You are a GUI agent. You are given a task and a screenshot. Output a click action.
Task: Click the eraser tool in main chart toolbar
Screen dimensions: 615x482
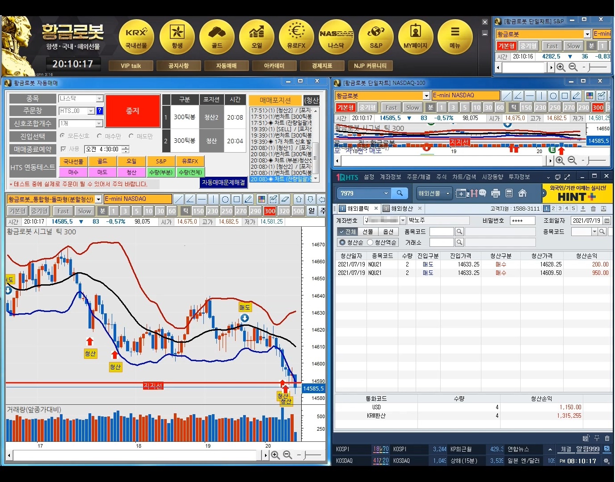pos(285,199)
